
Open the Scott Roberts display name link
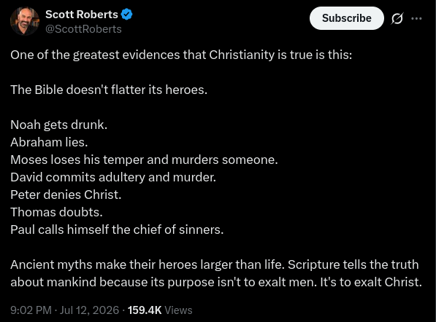pyautogui.click(x=82, y=15)
